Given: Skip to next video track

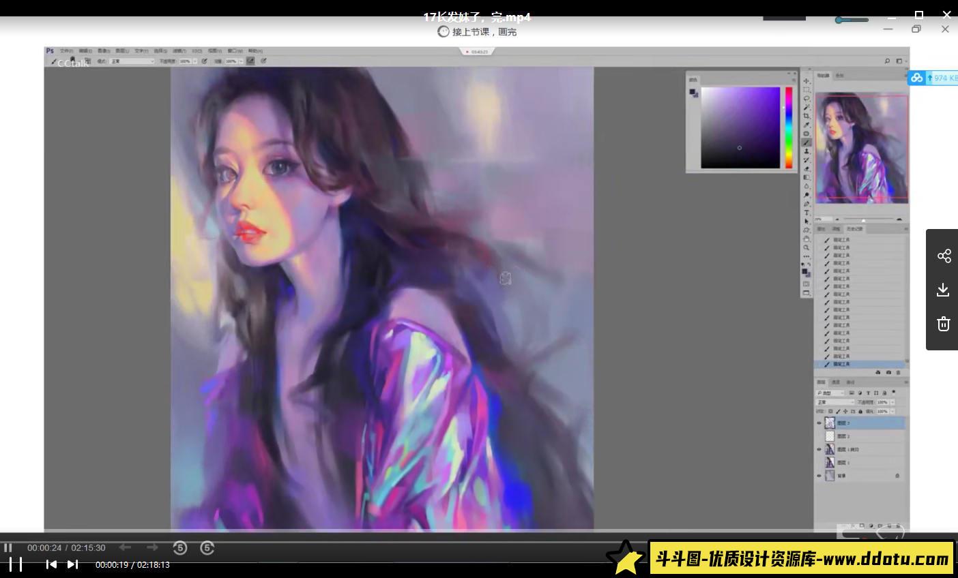Looking at the screenshot, I should click(72, 564).
